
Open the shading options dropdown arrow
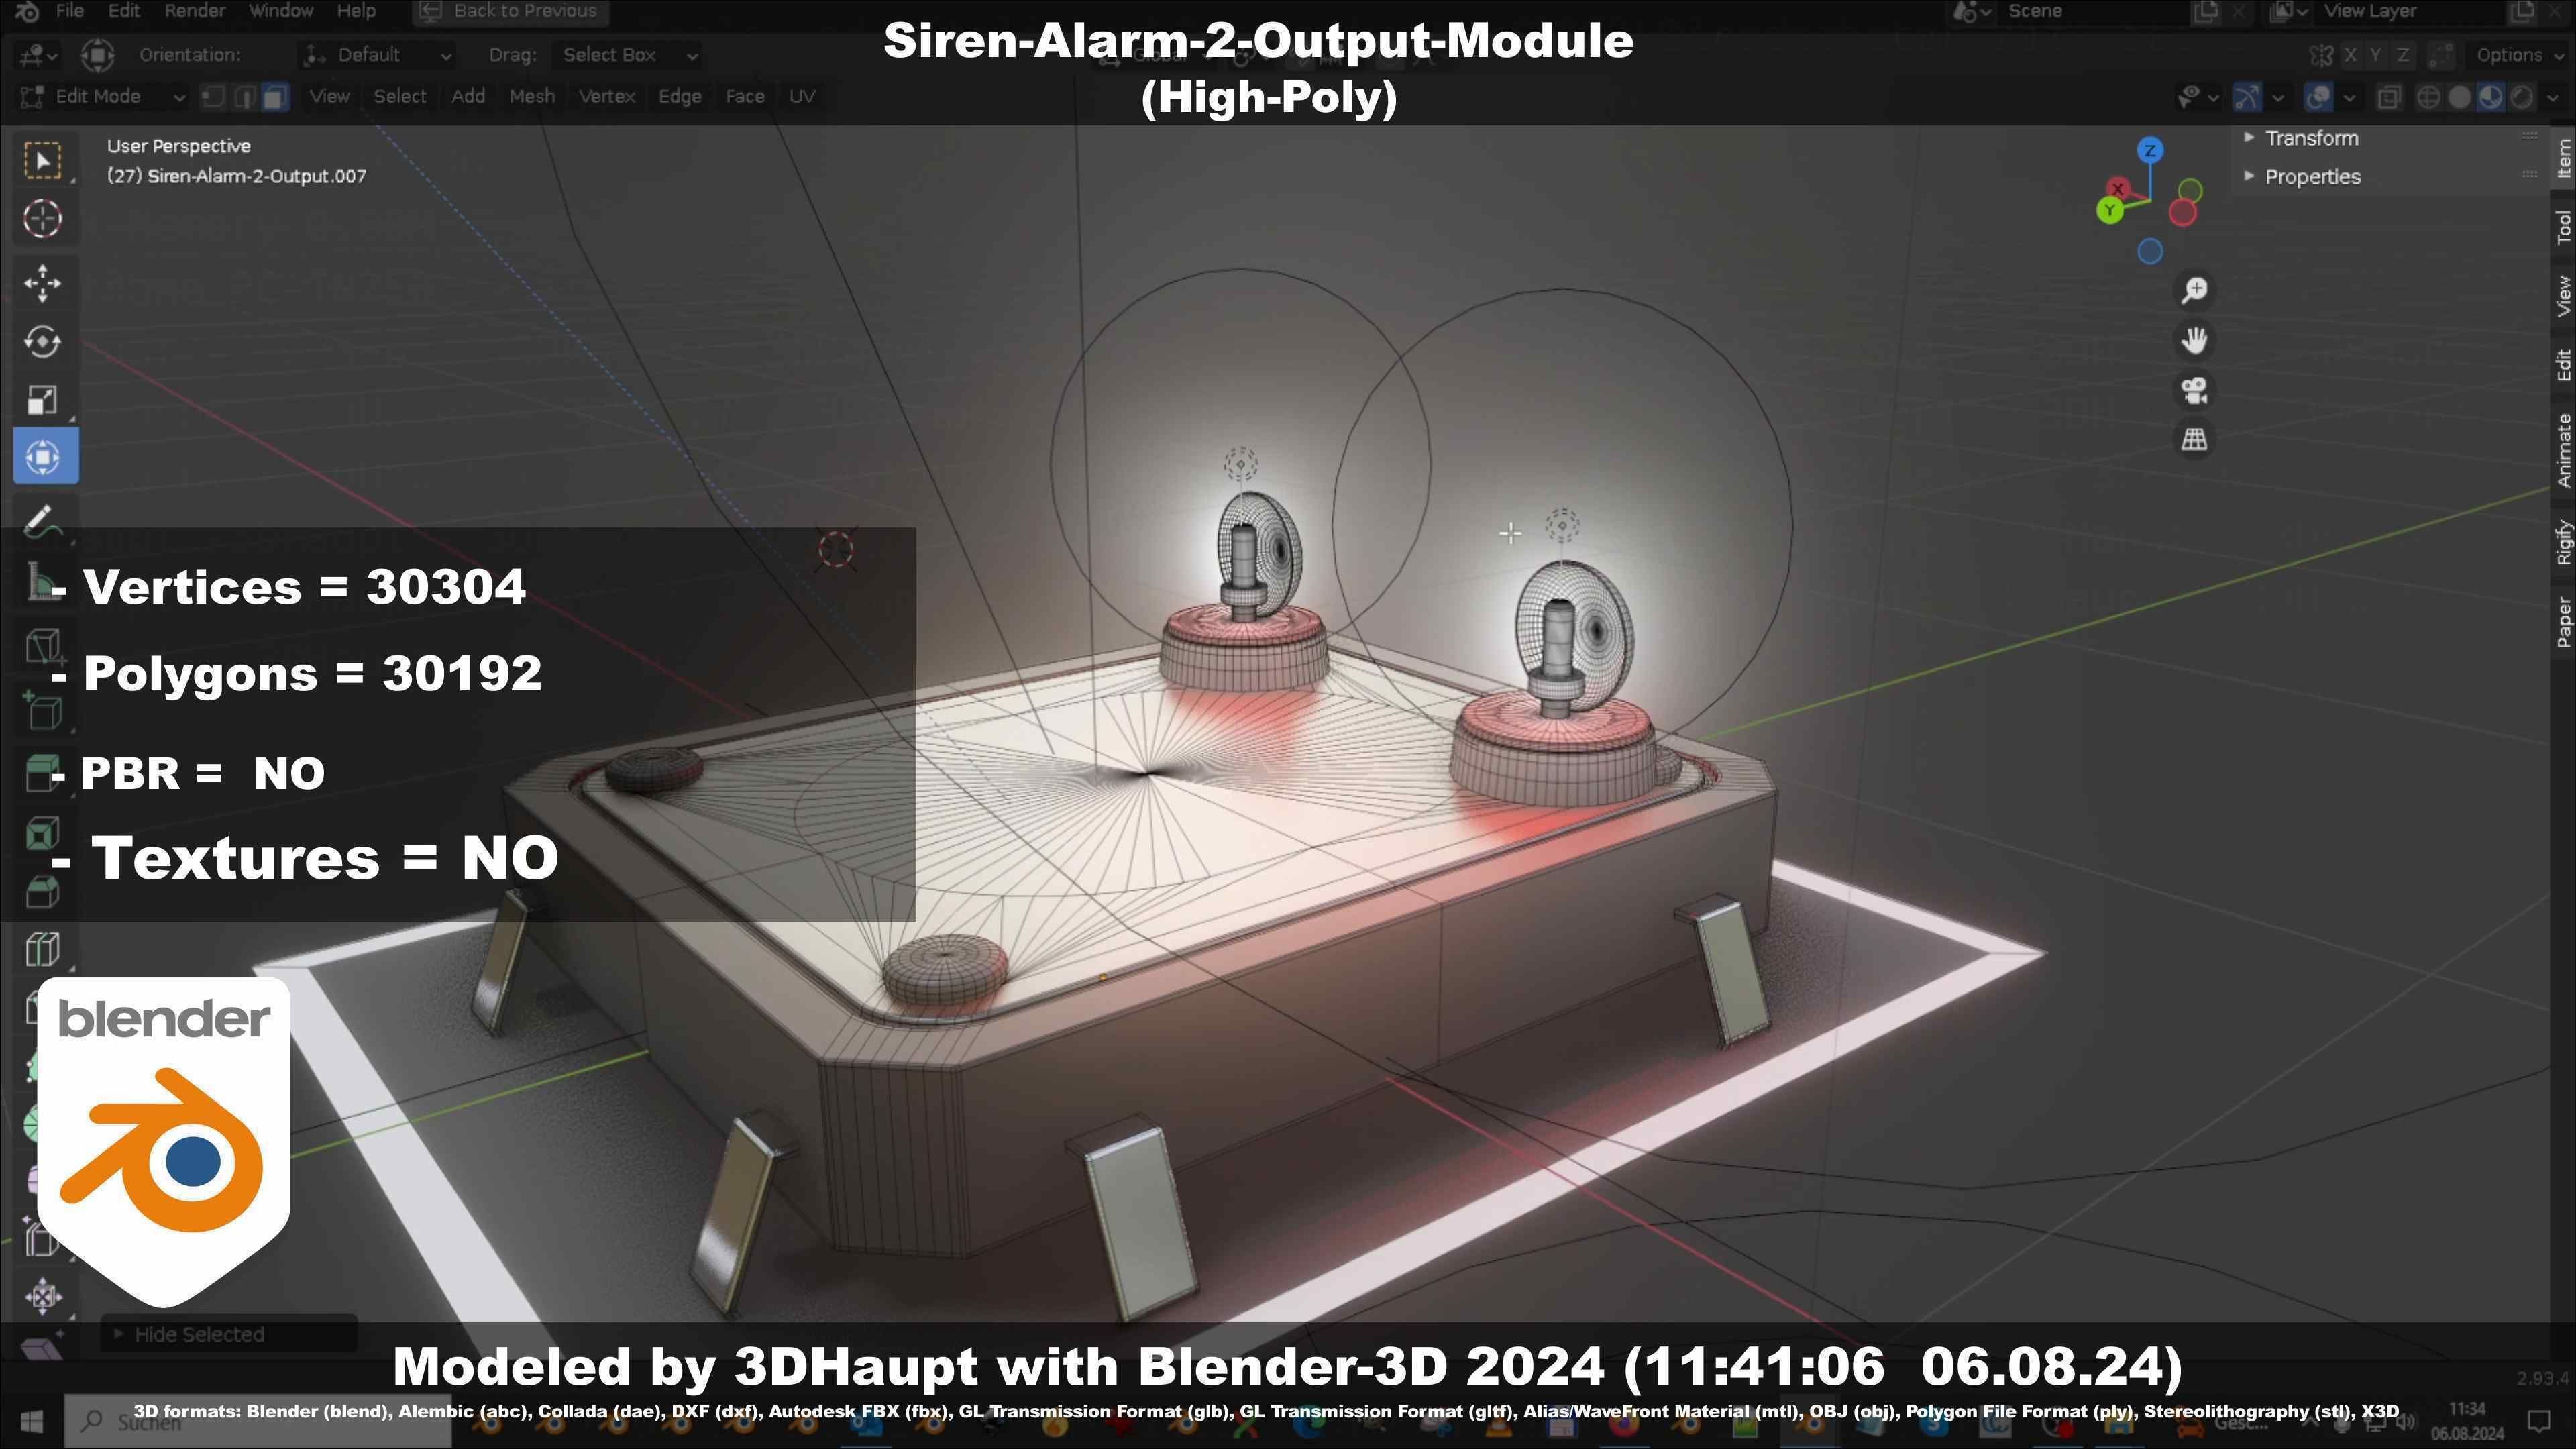pos(2552,97)
